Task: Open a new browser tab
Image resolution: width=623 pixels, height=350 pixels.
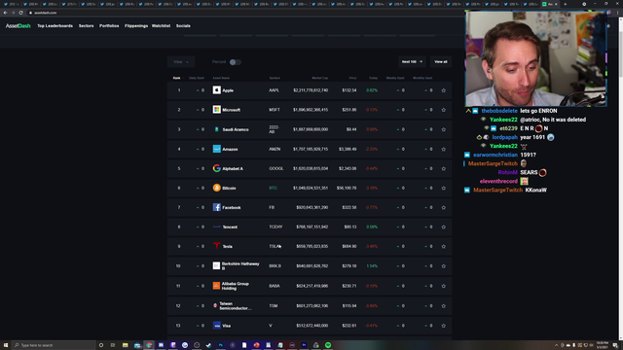Action: tap(566, 4)
